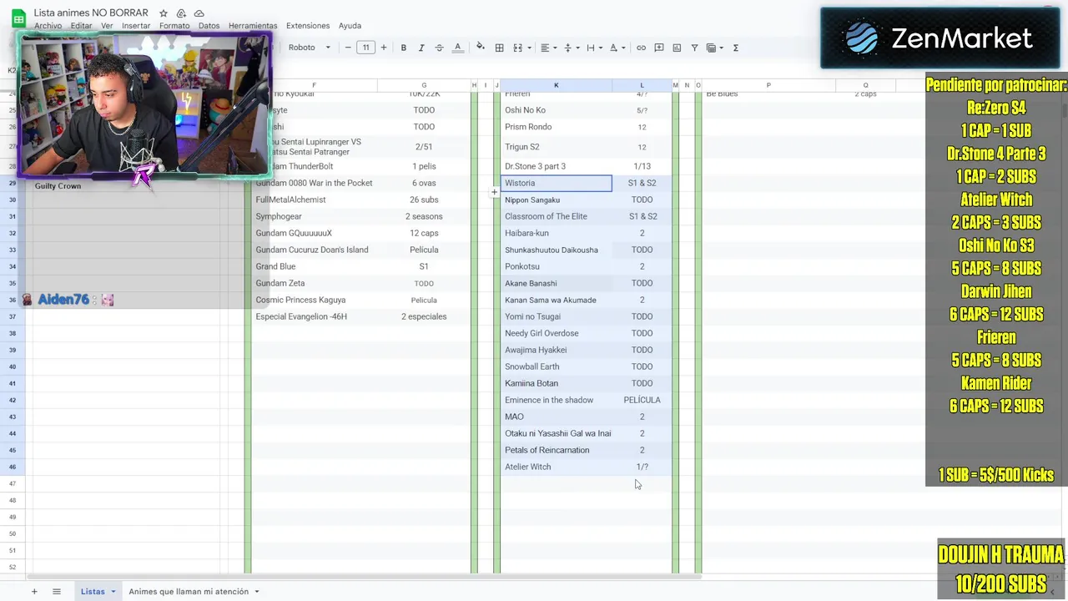Select column P header
Viewport: 1068px width, 601px height.
click(768, 85)
